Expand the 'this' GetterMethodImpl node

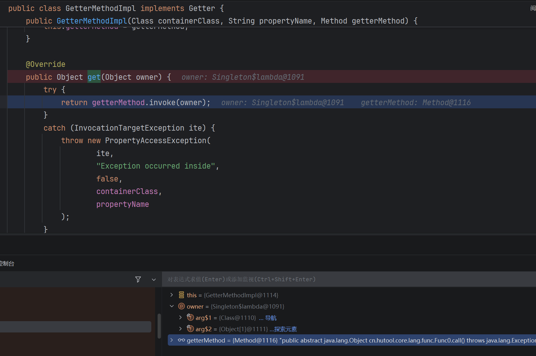tap(171, 295)
